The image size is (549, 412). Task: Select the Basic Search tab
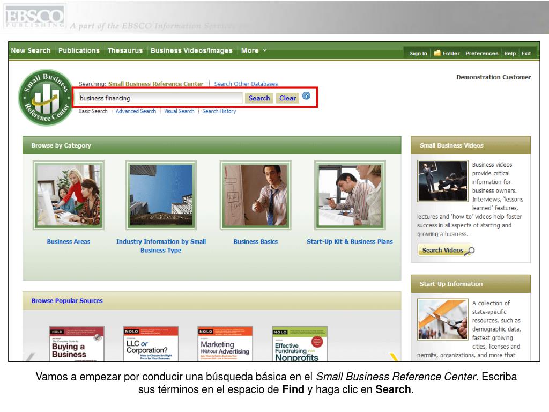click(x=93, y=111)
